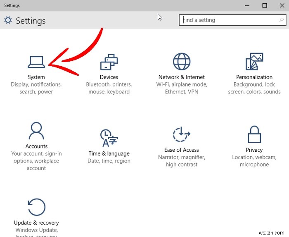Close the Settings window
The height and width of the screenshot is (237, 289).
click(x=282, y=5)
